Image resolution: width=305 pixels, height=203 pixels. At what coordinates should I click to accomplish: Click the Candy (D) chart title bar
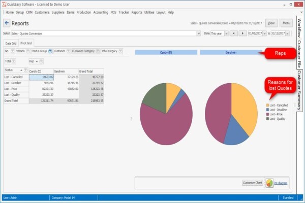[166, 52]
